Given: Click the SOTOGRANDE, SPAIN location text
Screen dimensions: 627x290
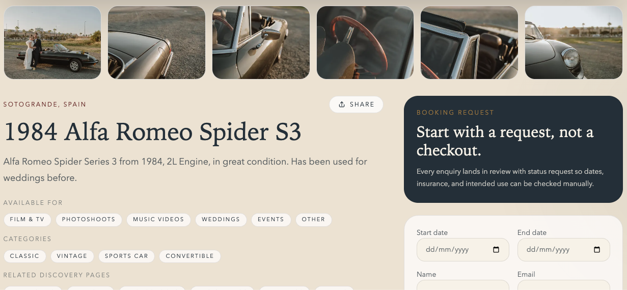Looking at the screenshot, I should coord(45,104).
